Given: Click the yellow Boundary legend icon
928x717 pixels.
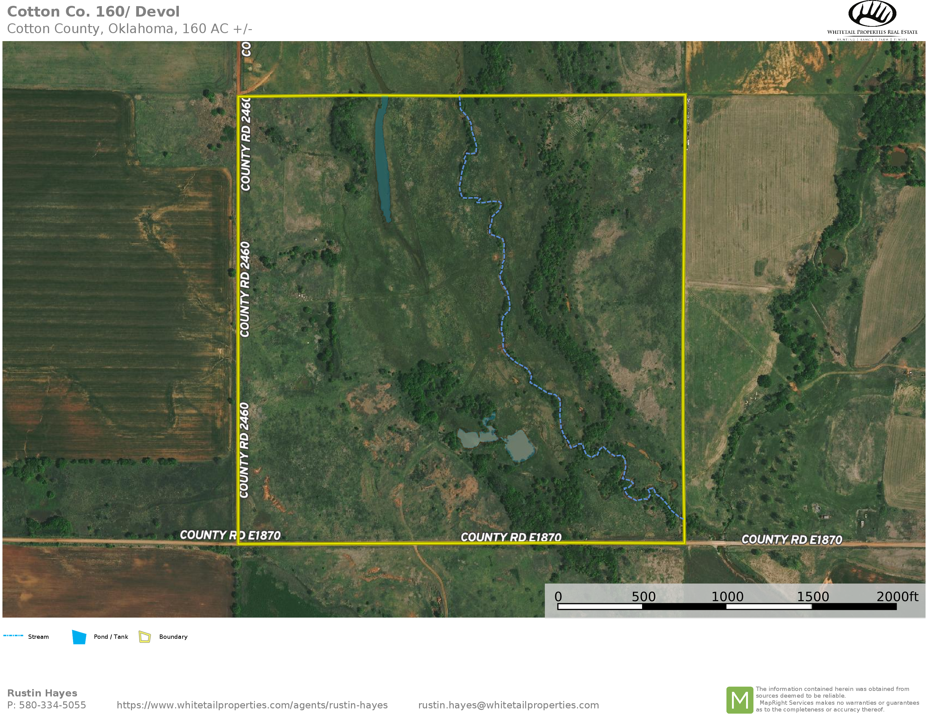Looking at the screenshot, I should click(x=145, y=637).
